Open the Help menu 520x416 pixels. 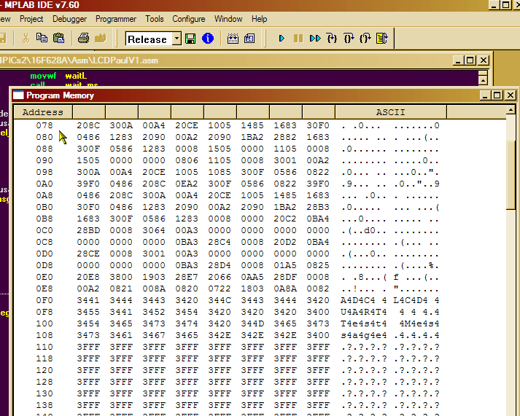point(260,19)
